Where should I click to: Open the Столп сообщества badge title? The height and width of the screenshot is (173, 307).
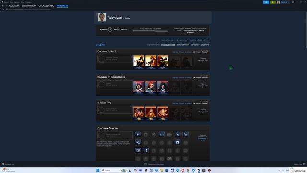108,128
